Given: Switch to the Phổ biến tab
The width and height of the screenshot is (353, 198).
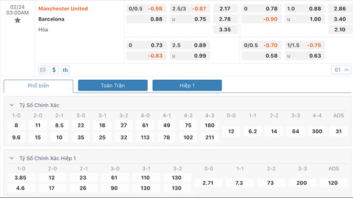Looking at the screenshot, I should 38,86.
